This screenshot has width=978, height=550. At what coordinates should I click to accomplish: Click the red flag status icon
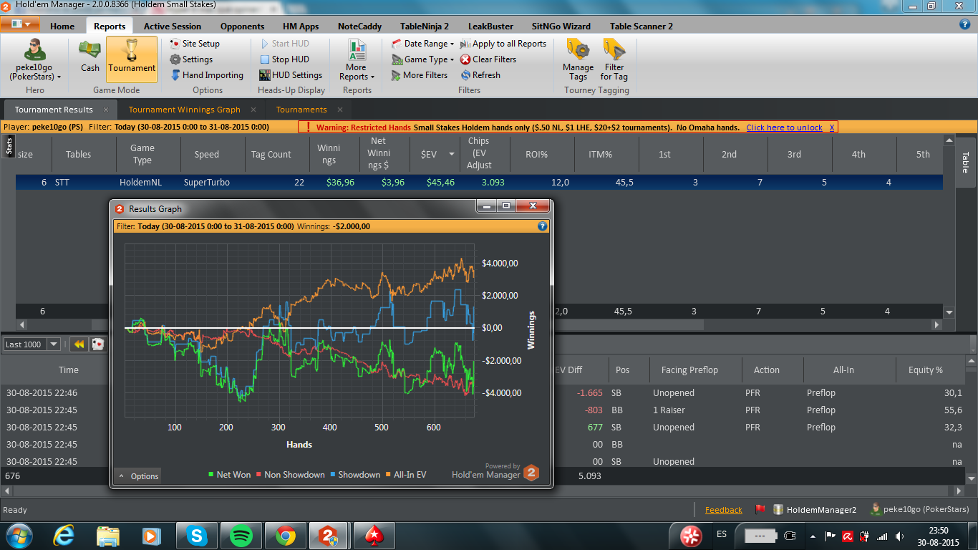coord(760,510)
